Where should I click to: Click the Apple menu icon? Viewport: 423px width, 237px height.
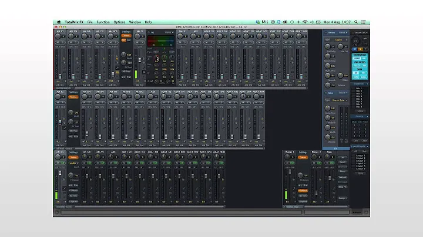click(59, 22)
